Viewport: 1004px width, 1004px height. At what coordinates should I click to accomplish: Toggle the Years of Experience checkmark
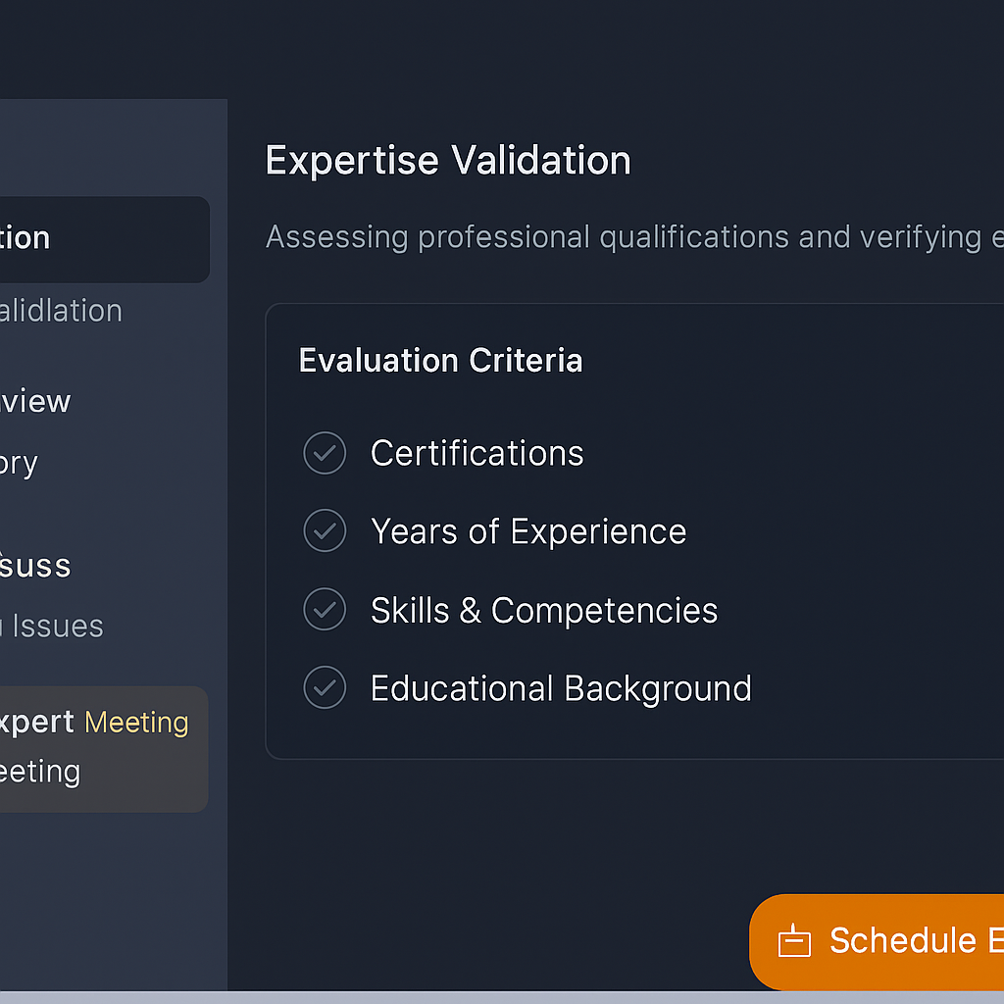pyautogui.click(x=325, y=531)
